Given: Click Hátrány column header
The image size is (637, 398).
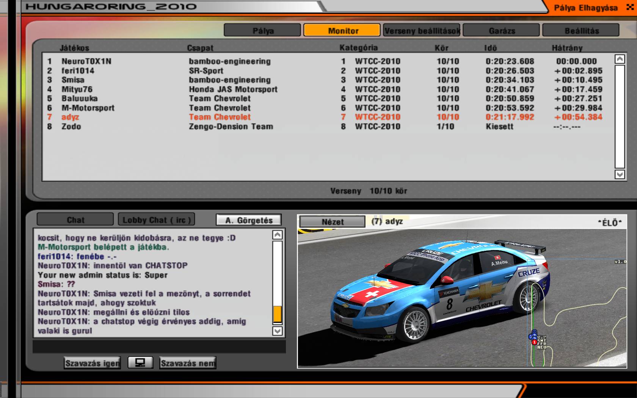Looking at the screenshot, I should pos(567,48).
